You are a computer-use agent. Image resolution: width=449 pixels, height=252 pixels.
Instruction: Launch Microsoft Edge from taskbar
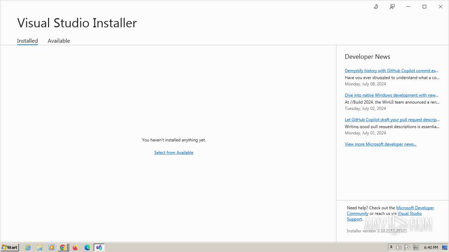coord(87,247)
